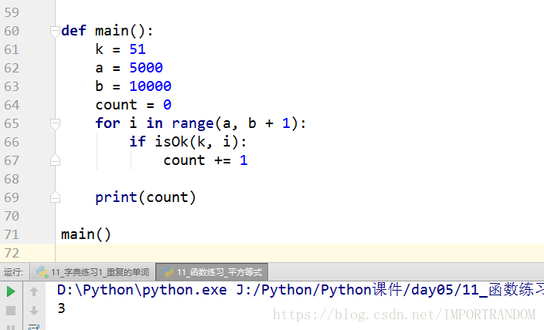This screenshot has height=330, width=544.
Task: Click the green Run button in run panel
Action: click(11, 291)
